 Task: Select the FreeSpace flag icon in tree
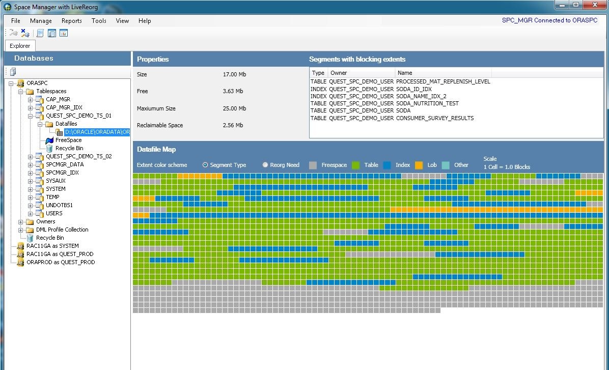pyautogui.click(x=49, y=140)
